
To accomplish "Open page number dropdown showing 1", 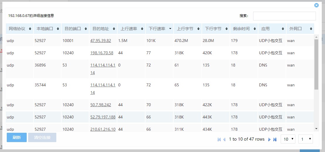I will point(306,139).
